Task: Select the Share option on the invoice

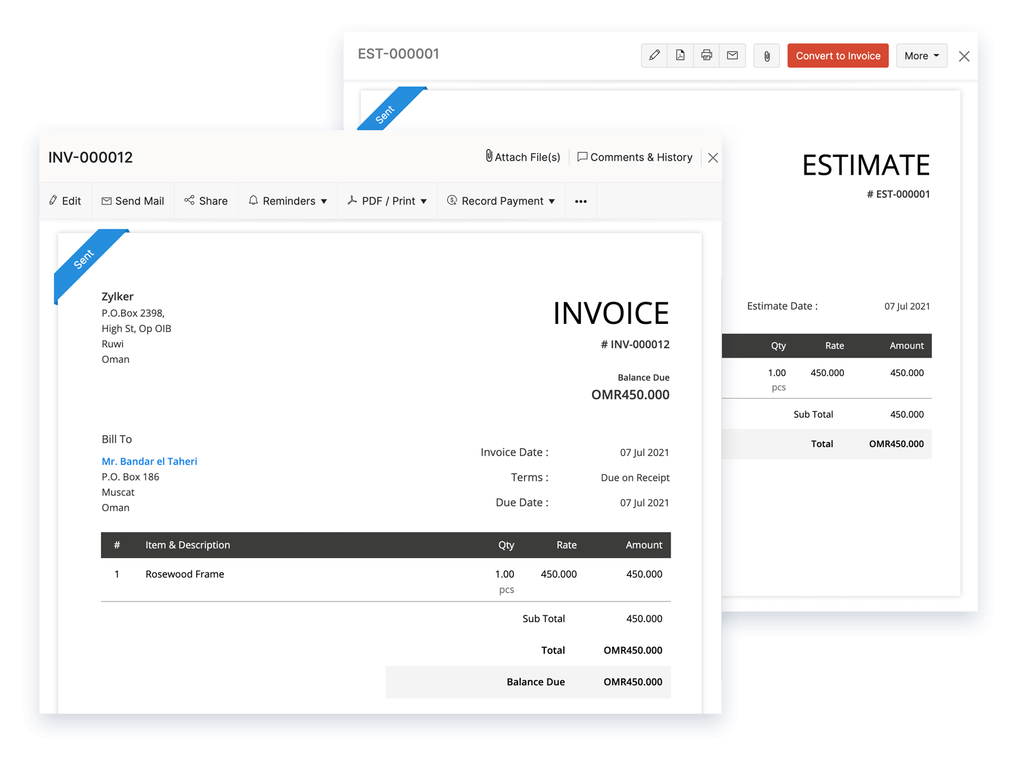Action: click(206, 201)
